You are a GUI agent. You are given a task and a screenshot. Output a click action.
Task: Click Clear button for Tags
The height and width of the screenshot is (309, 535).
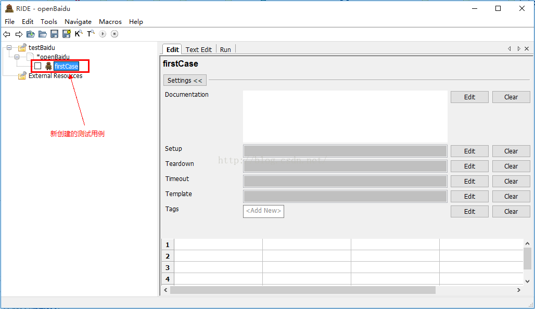click(x=511, y=211)
